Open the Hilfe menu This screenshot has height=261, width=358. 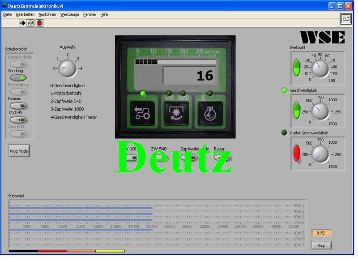104,14
